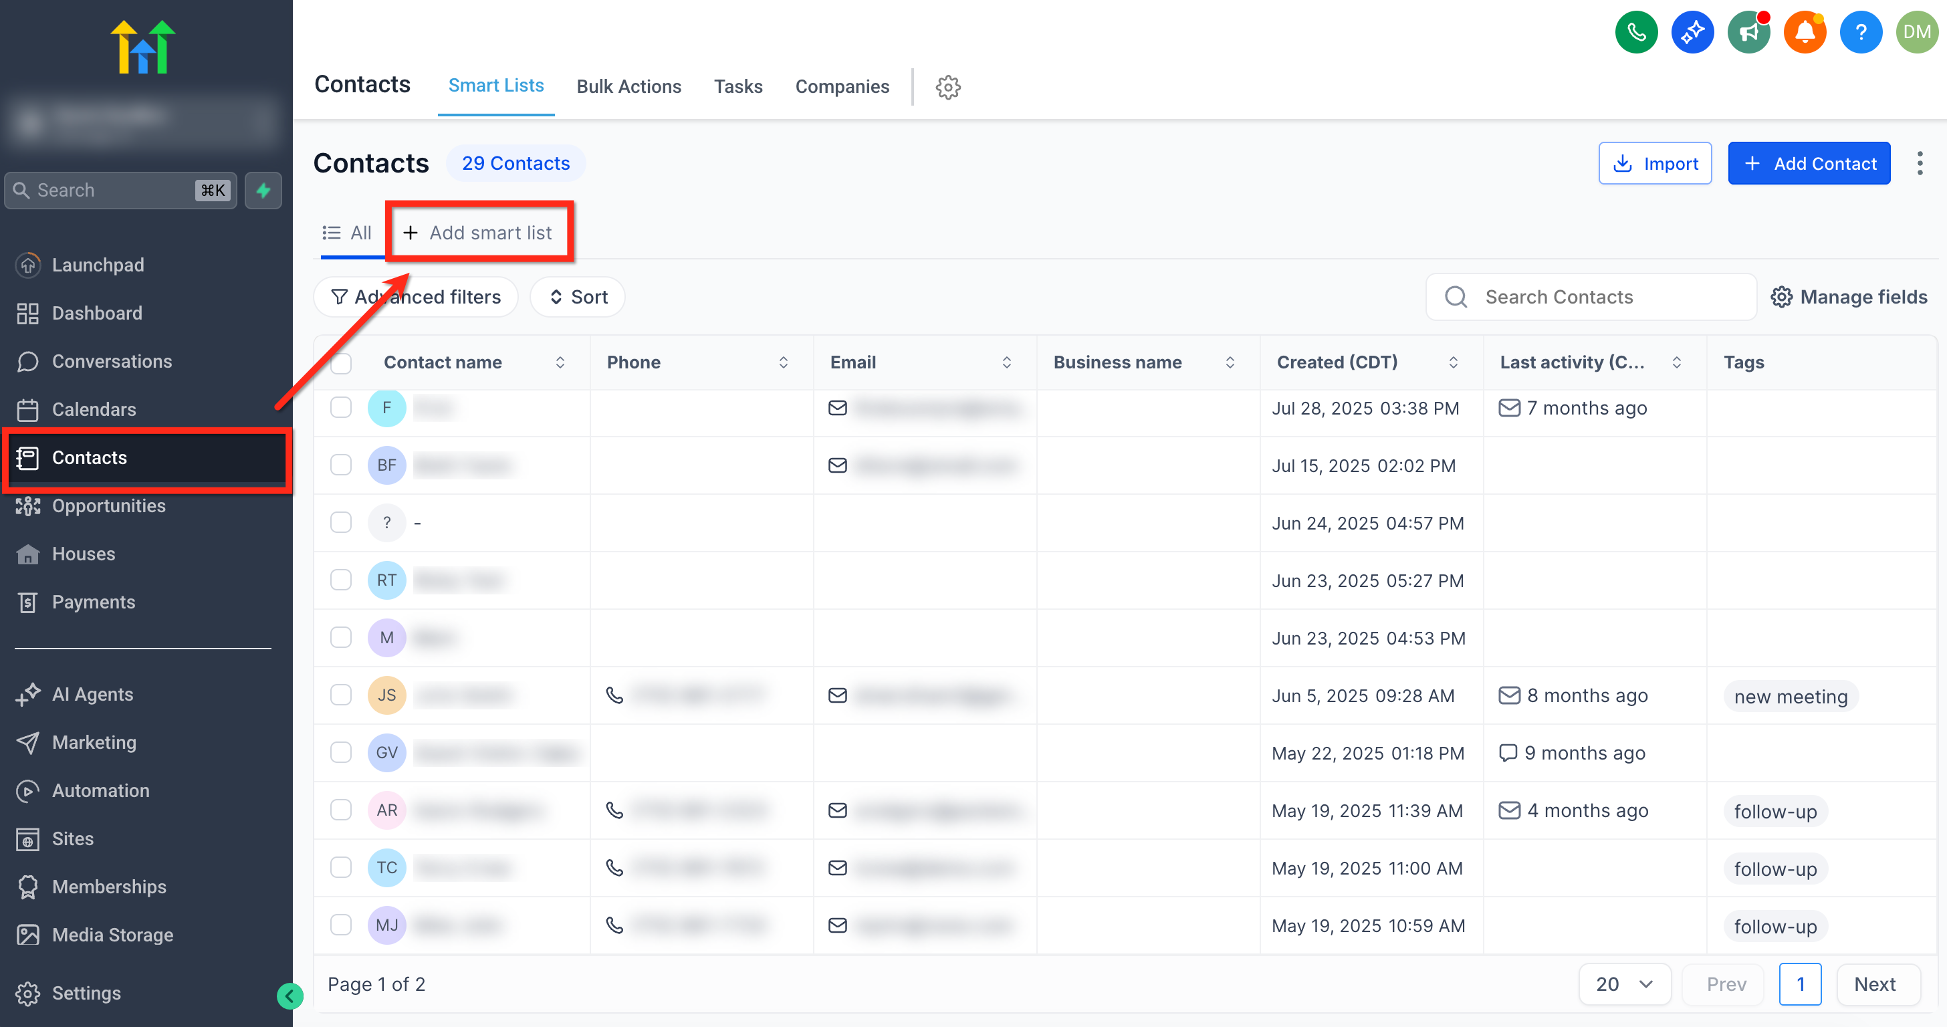This screenshot has height=1027, width=1947.
Task: Click the Import button
Action: (1655, 163)
